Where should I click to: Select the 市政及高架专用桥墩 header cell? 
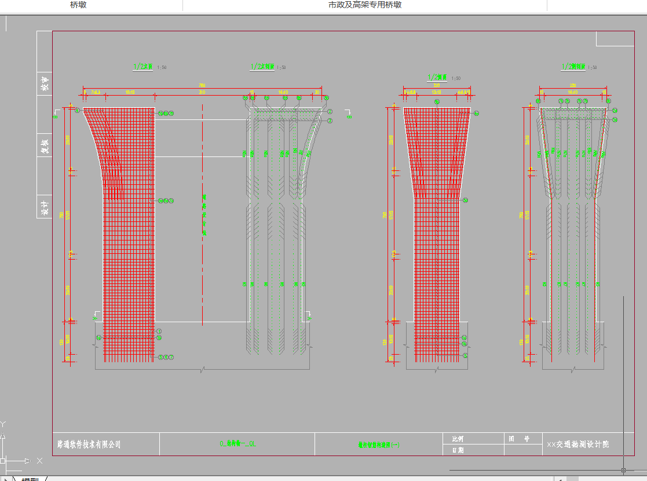point(365,5)
